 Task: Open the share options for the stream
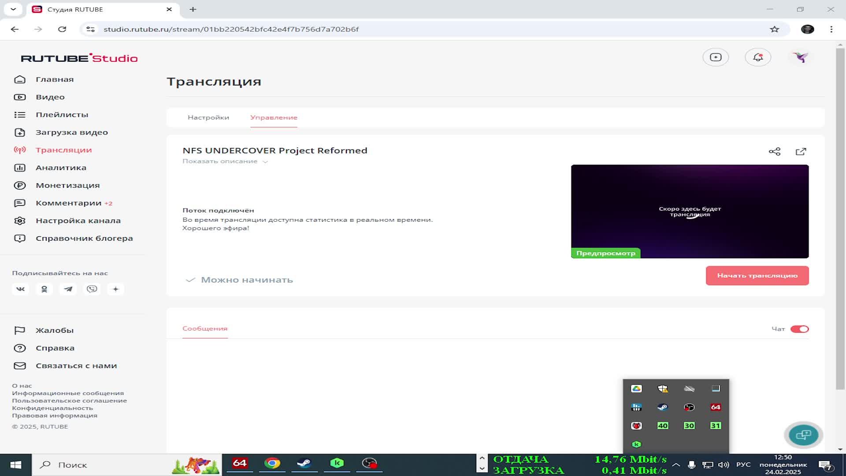(x=775, y=151)
